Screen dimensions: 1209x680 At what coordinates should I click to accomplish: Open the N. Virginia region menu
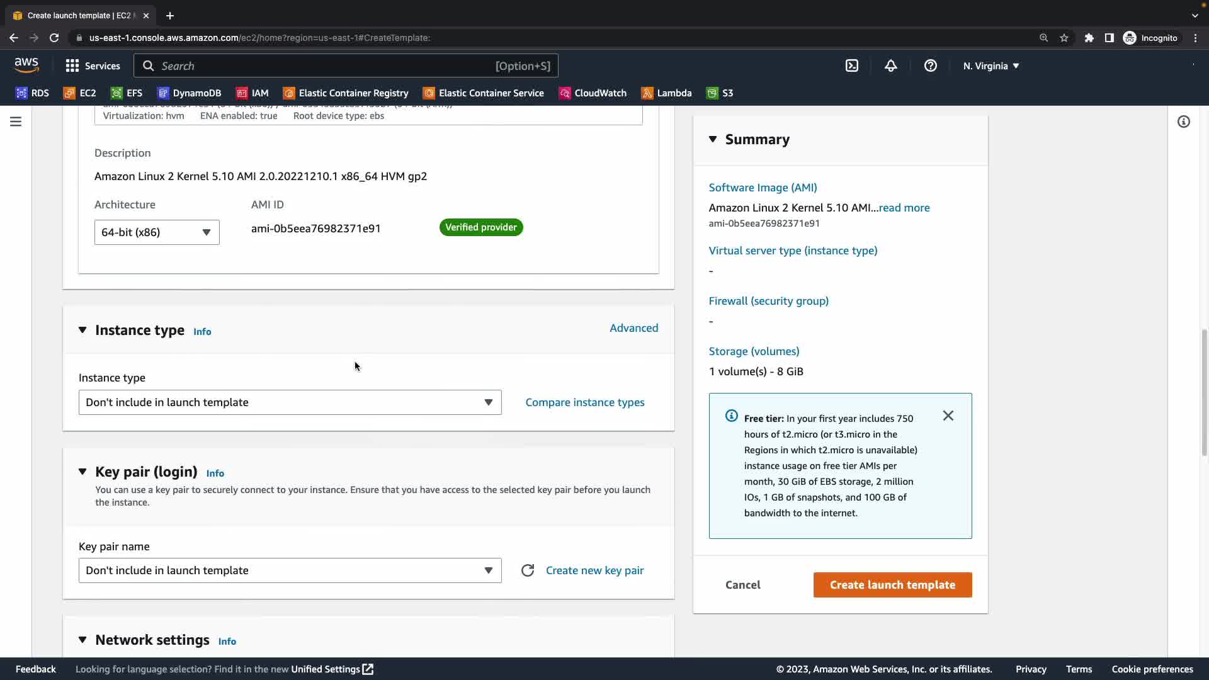point(990,65)
